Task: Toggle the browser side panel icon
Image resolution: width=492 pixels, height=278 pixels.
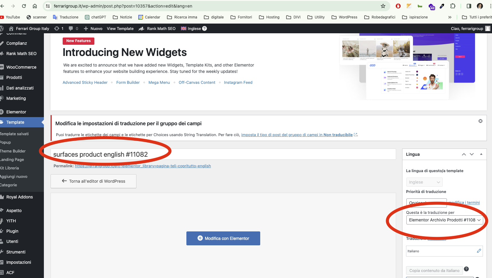Action: tap(469, 6)
